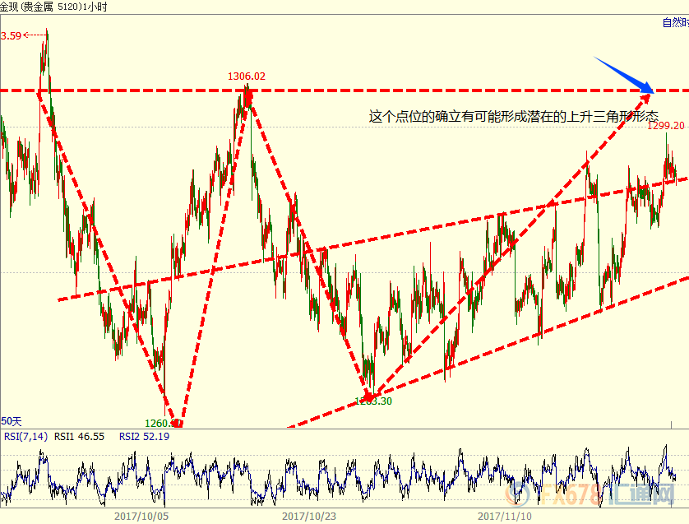Click the chart title 金现 (贵金属 5120)1小时
Screen dimensions: 689x524
(53, 7)
